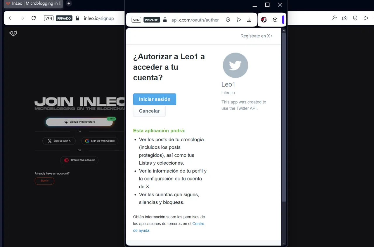Click Signup with Keystore button
This screenshot has height=247, width=374.
tap(79, 122)
